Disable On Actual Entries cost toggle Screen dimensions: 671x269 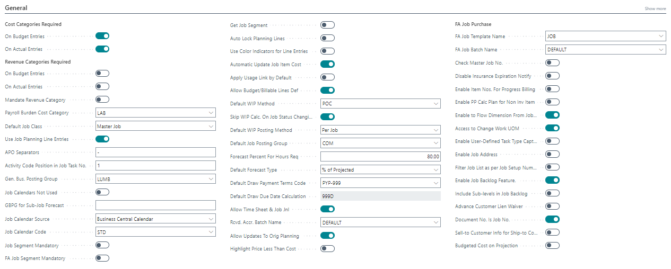[102, 49]
